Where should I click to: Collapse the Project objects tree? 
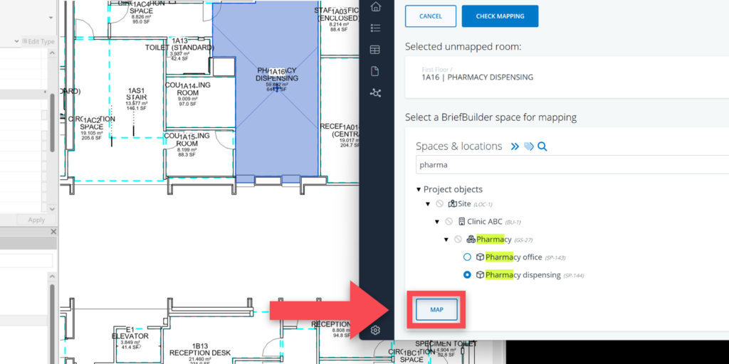click(419, 189)
